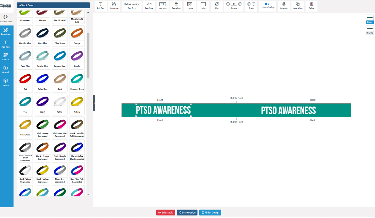Screen dimensions: 375x218
Task: Select the Navy Blue wristband color
Action: [42, 36]
